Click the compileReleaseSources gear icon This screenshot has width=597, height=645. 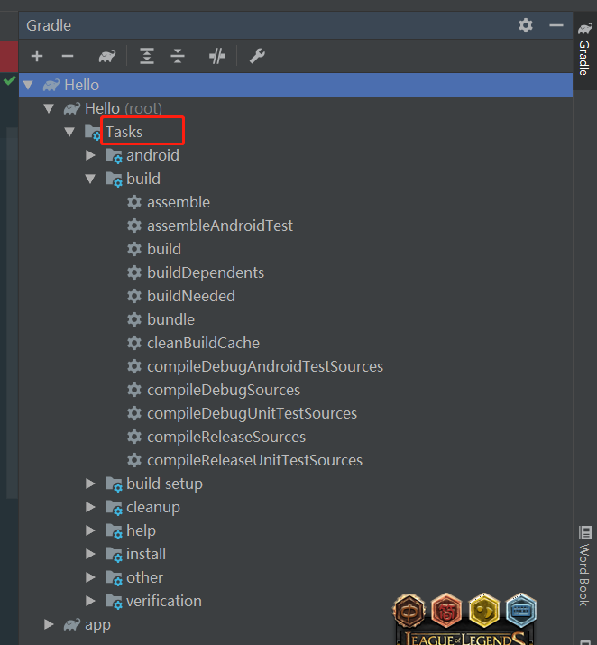pyautogui.click(x=134, y=437)
